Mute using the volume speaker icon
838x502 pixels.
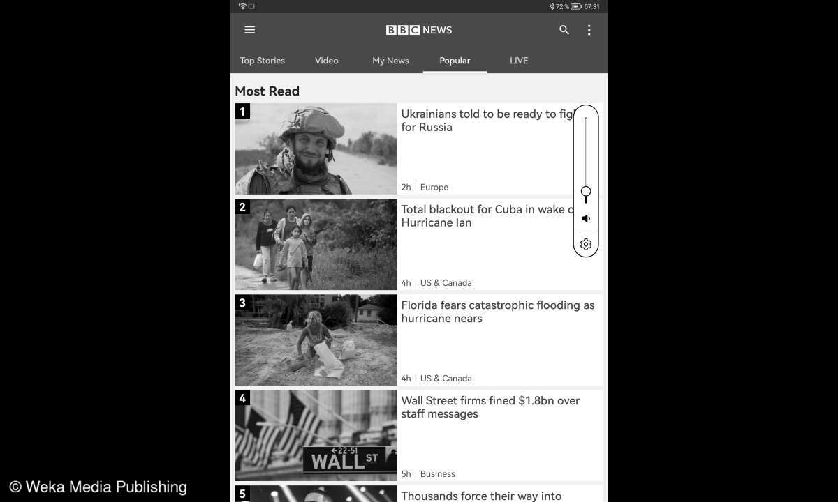click(586, 218)
